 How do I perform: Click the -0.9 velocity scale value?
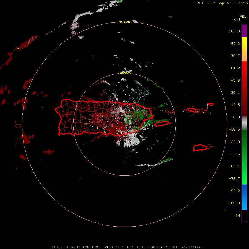(235, 117)
